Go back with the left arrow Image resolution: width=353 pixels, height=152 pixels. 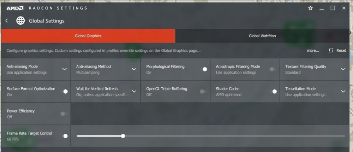(x=7, y=21)
